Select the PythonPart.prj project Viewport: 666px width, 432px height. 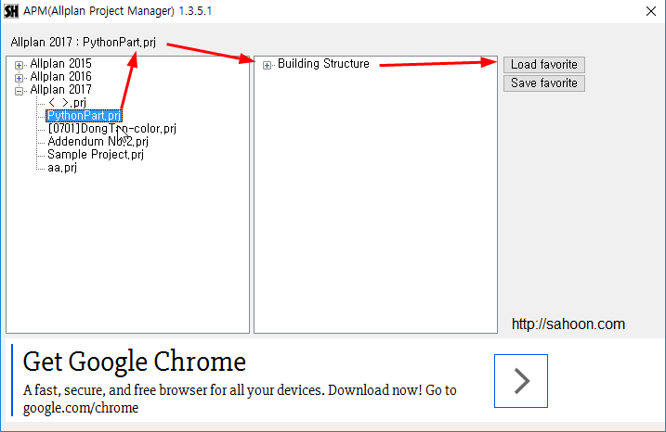pos(84,116)
